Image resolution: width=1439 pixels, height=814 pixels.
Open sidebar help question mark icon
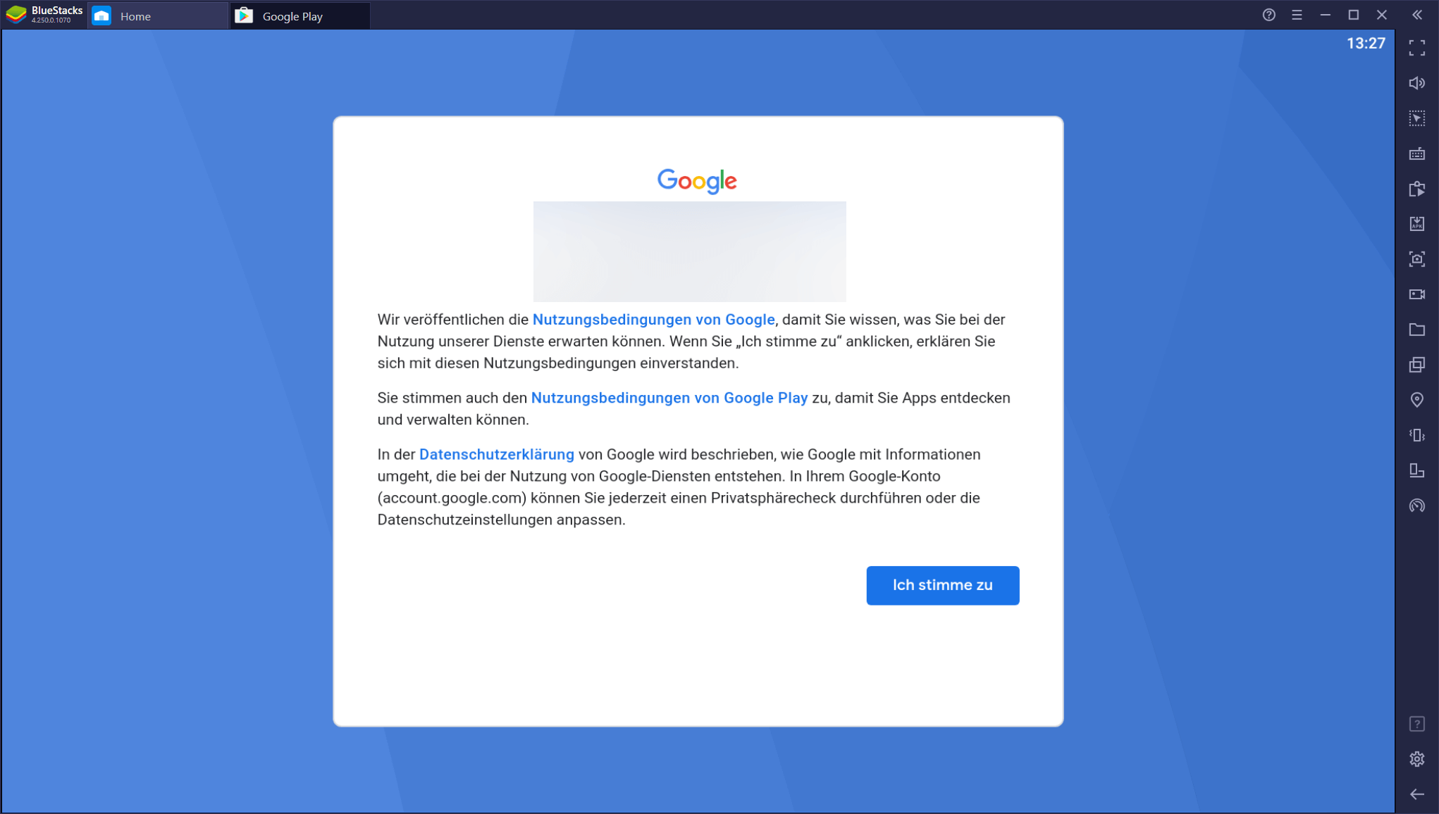pos(1416,724)
